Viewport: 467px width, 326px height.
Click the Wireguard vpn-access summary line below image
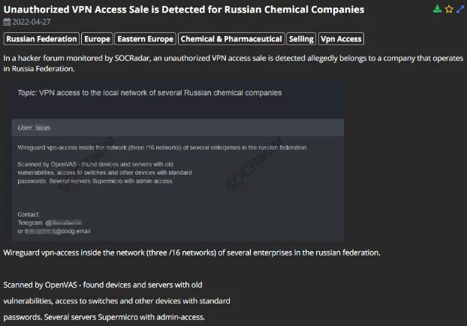191,253
